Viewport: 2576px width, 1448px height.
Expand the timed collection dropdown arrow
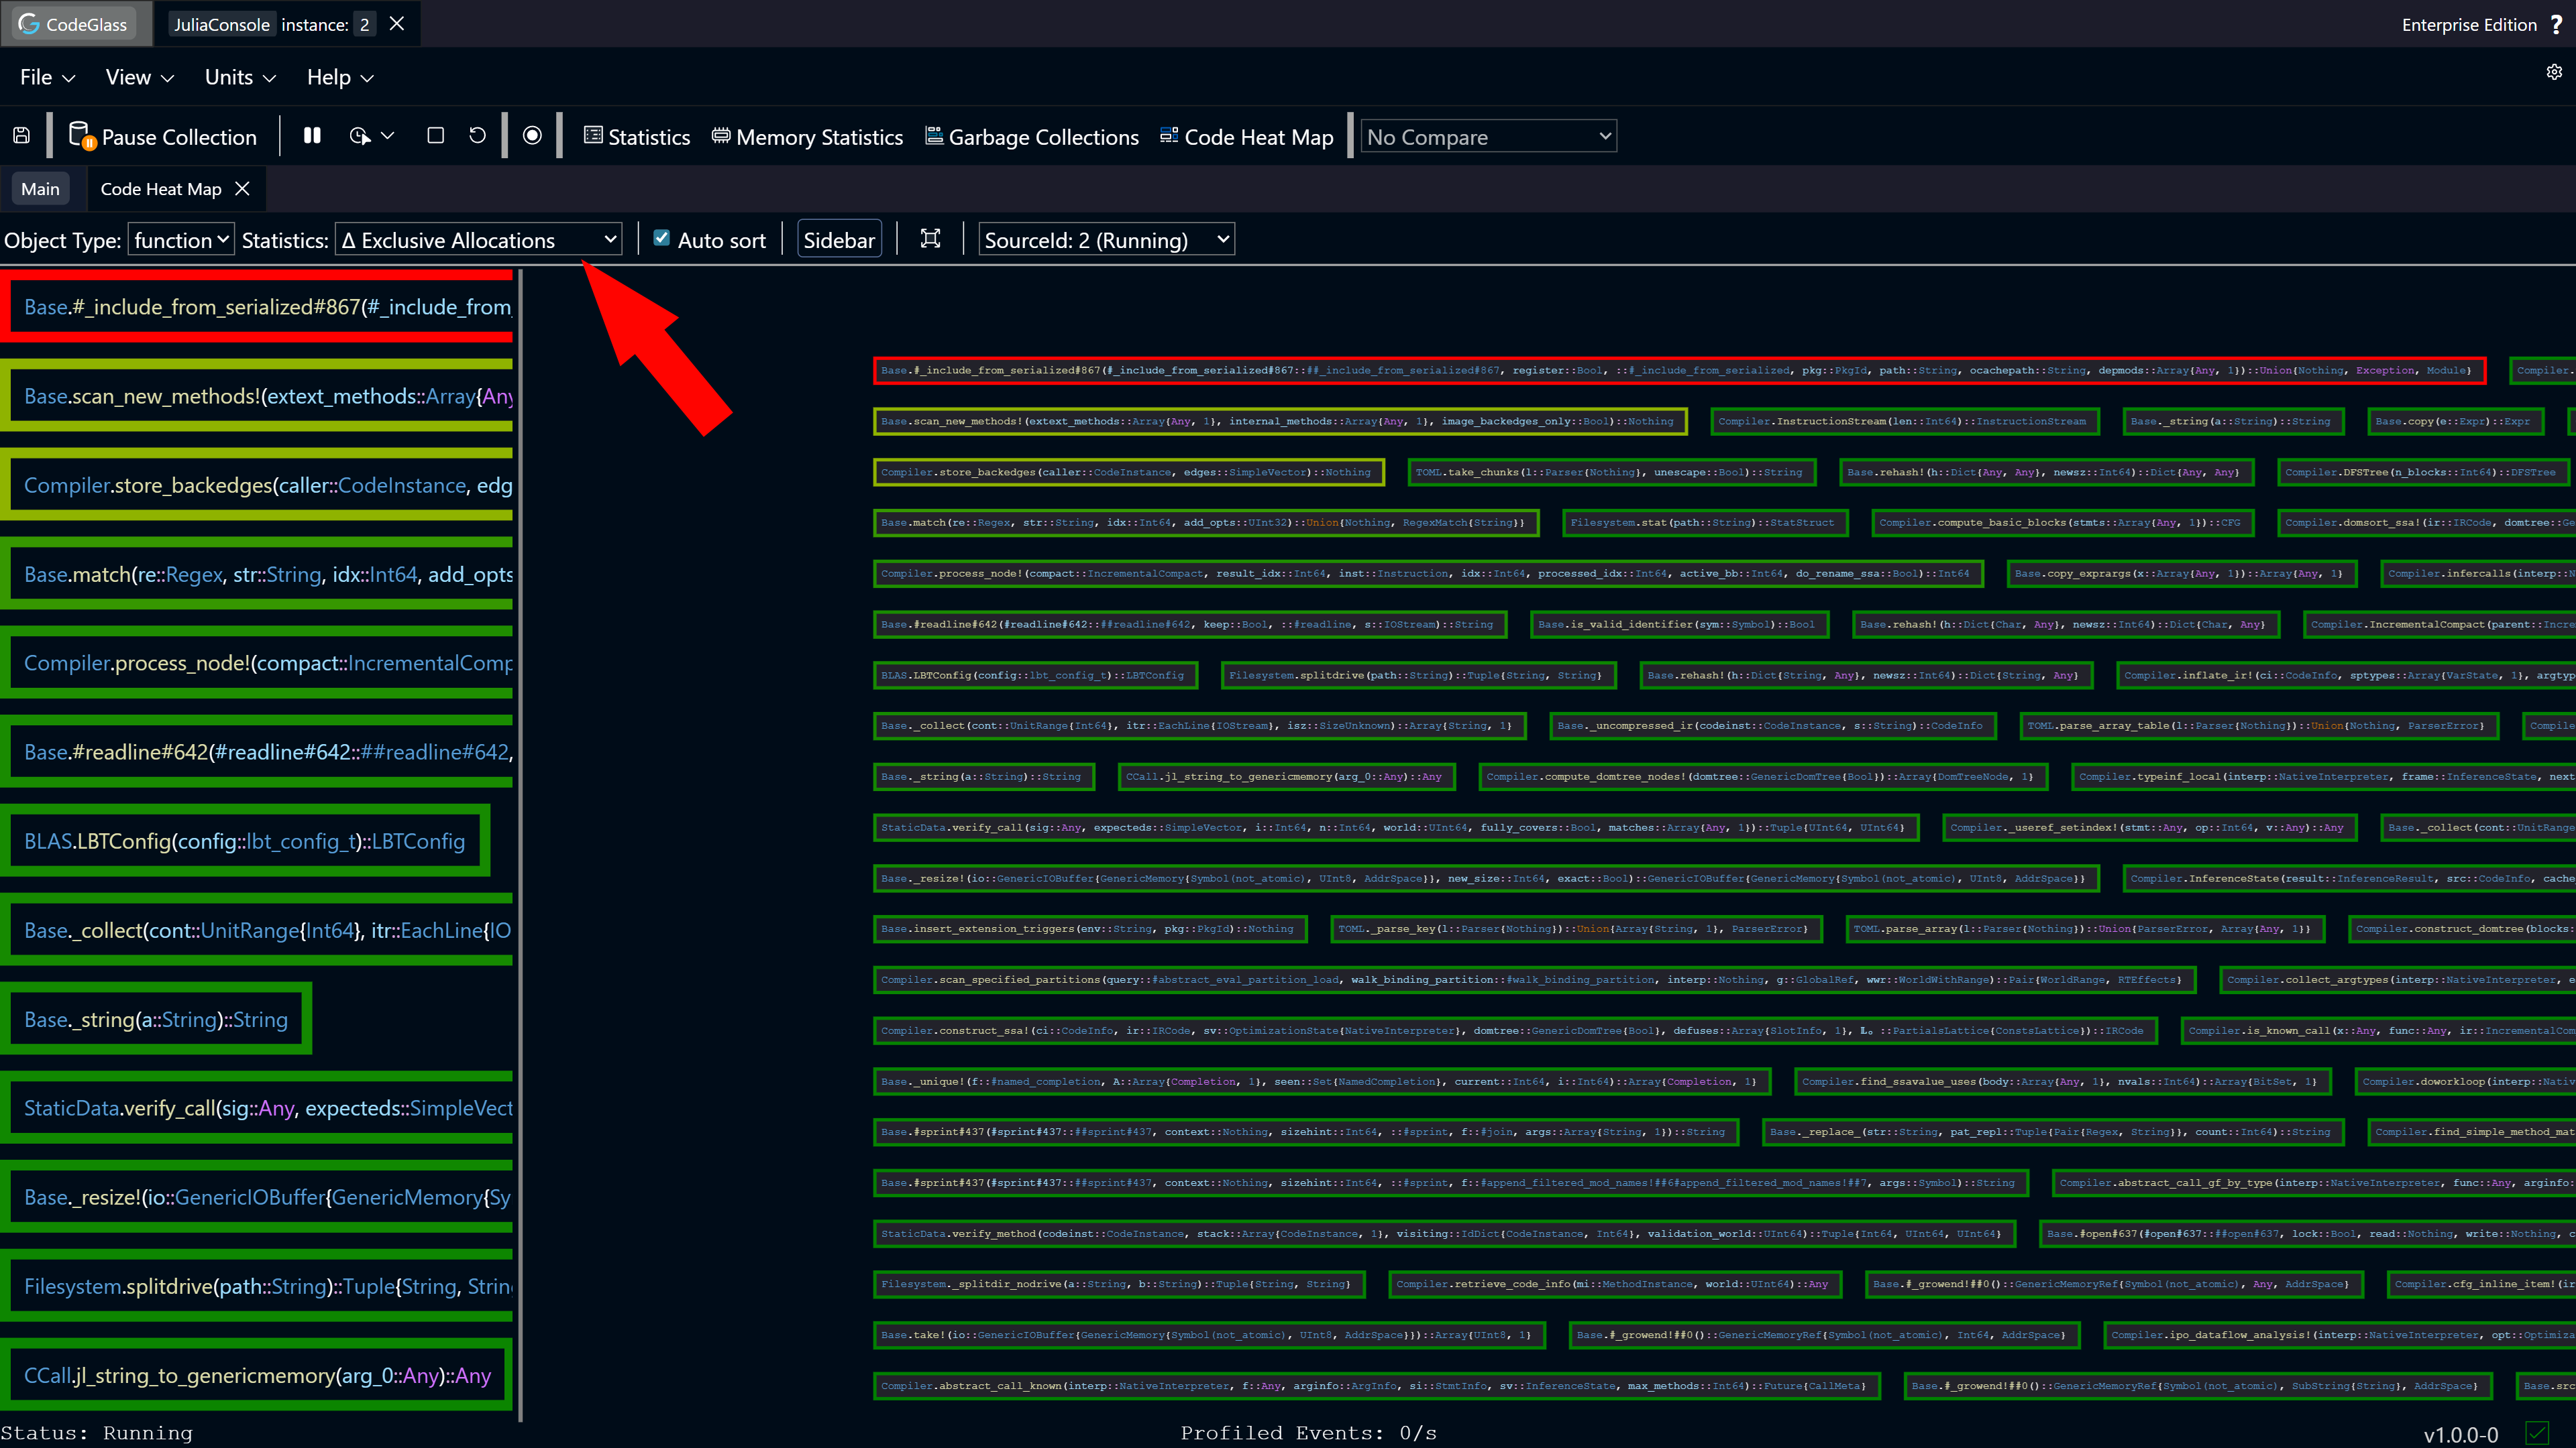[x=388, y=136]
